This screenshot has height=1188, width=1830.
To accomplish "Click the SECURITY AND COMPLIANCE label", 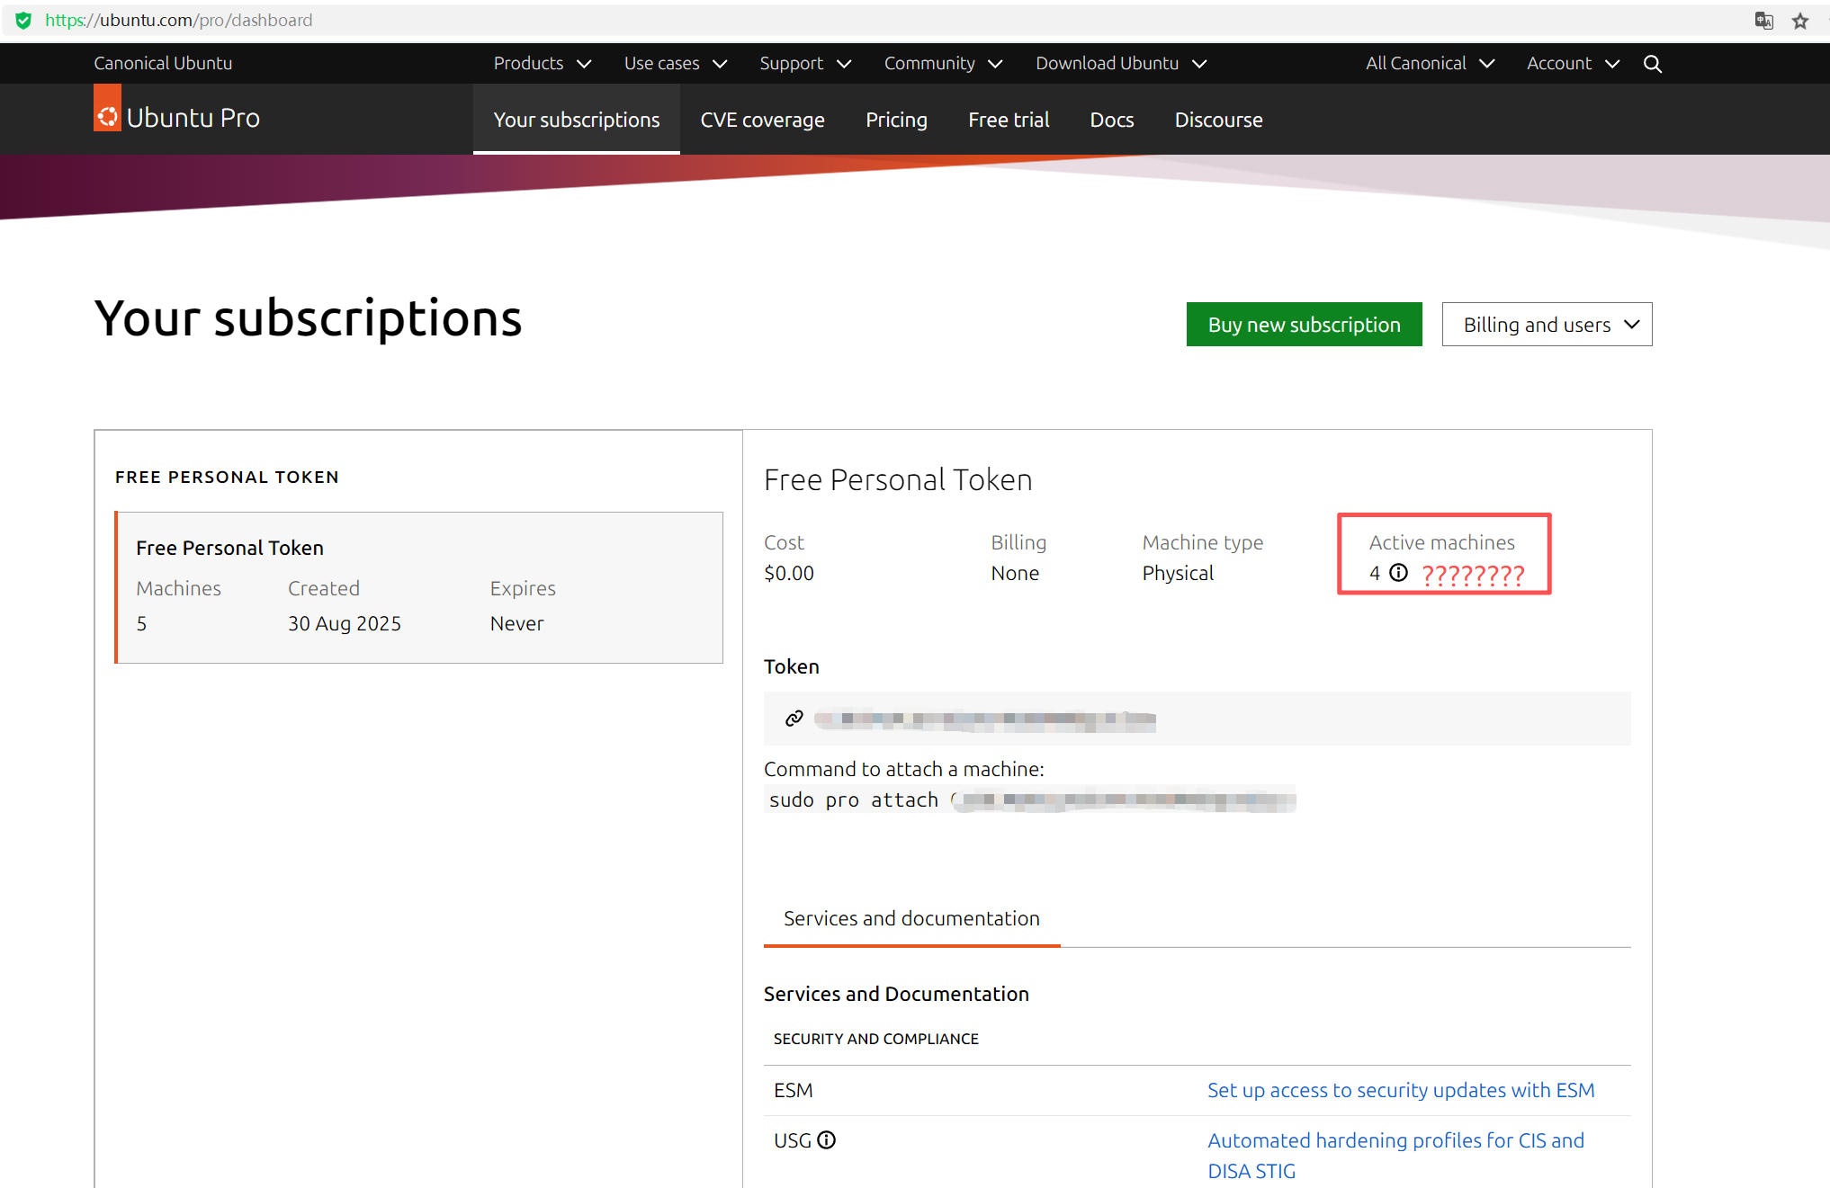I will click(875, 1040).
